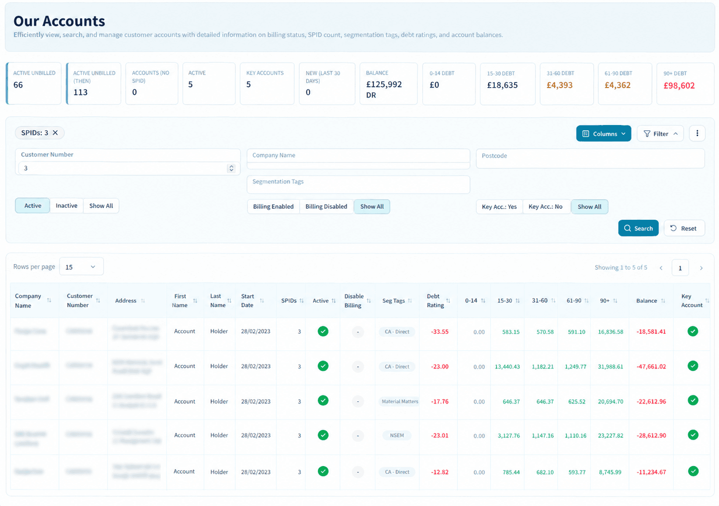This screenshot has height=506, width=719.
Task: Go to the next results page
Action: tap(701, 268)
